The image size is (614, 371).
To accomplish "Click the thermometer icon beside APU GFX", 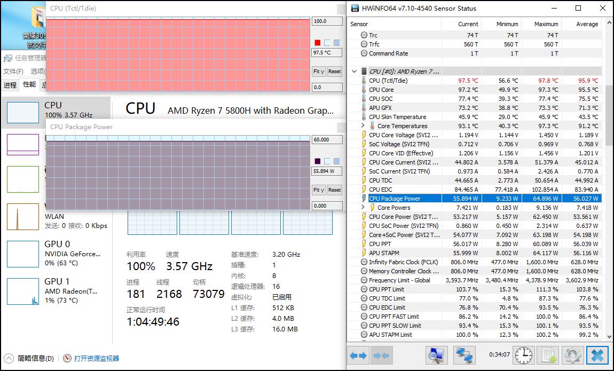I will tap(364, 108).
